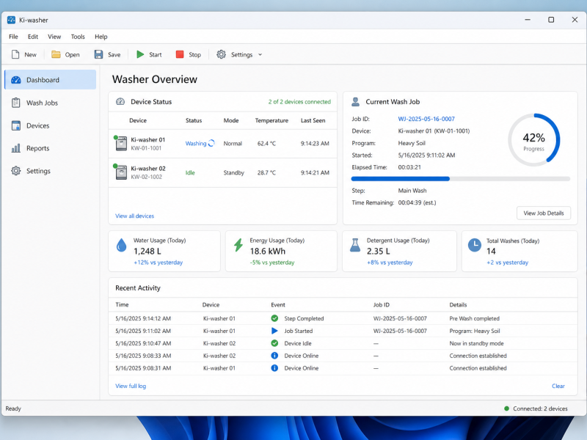The image size is (587, 440).
Task: Open the View full log link
Action: 131,386
